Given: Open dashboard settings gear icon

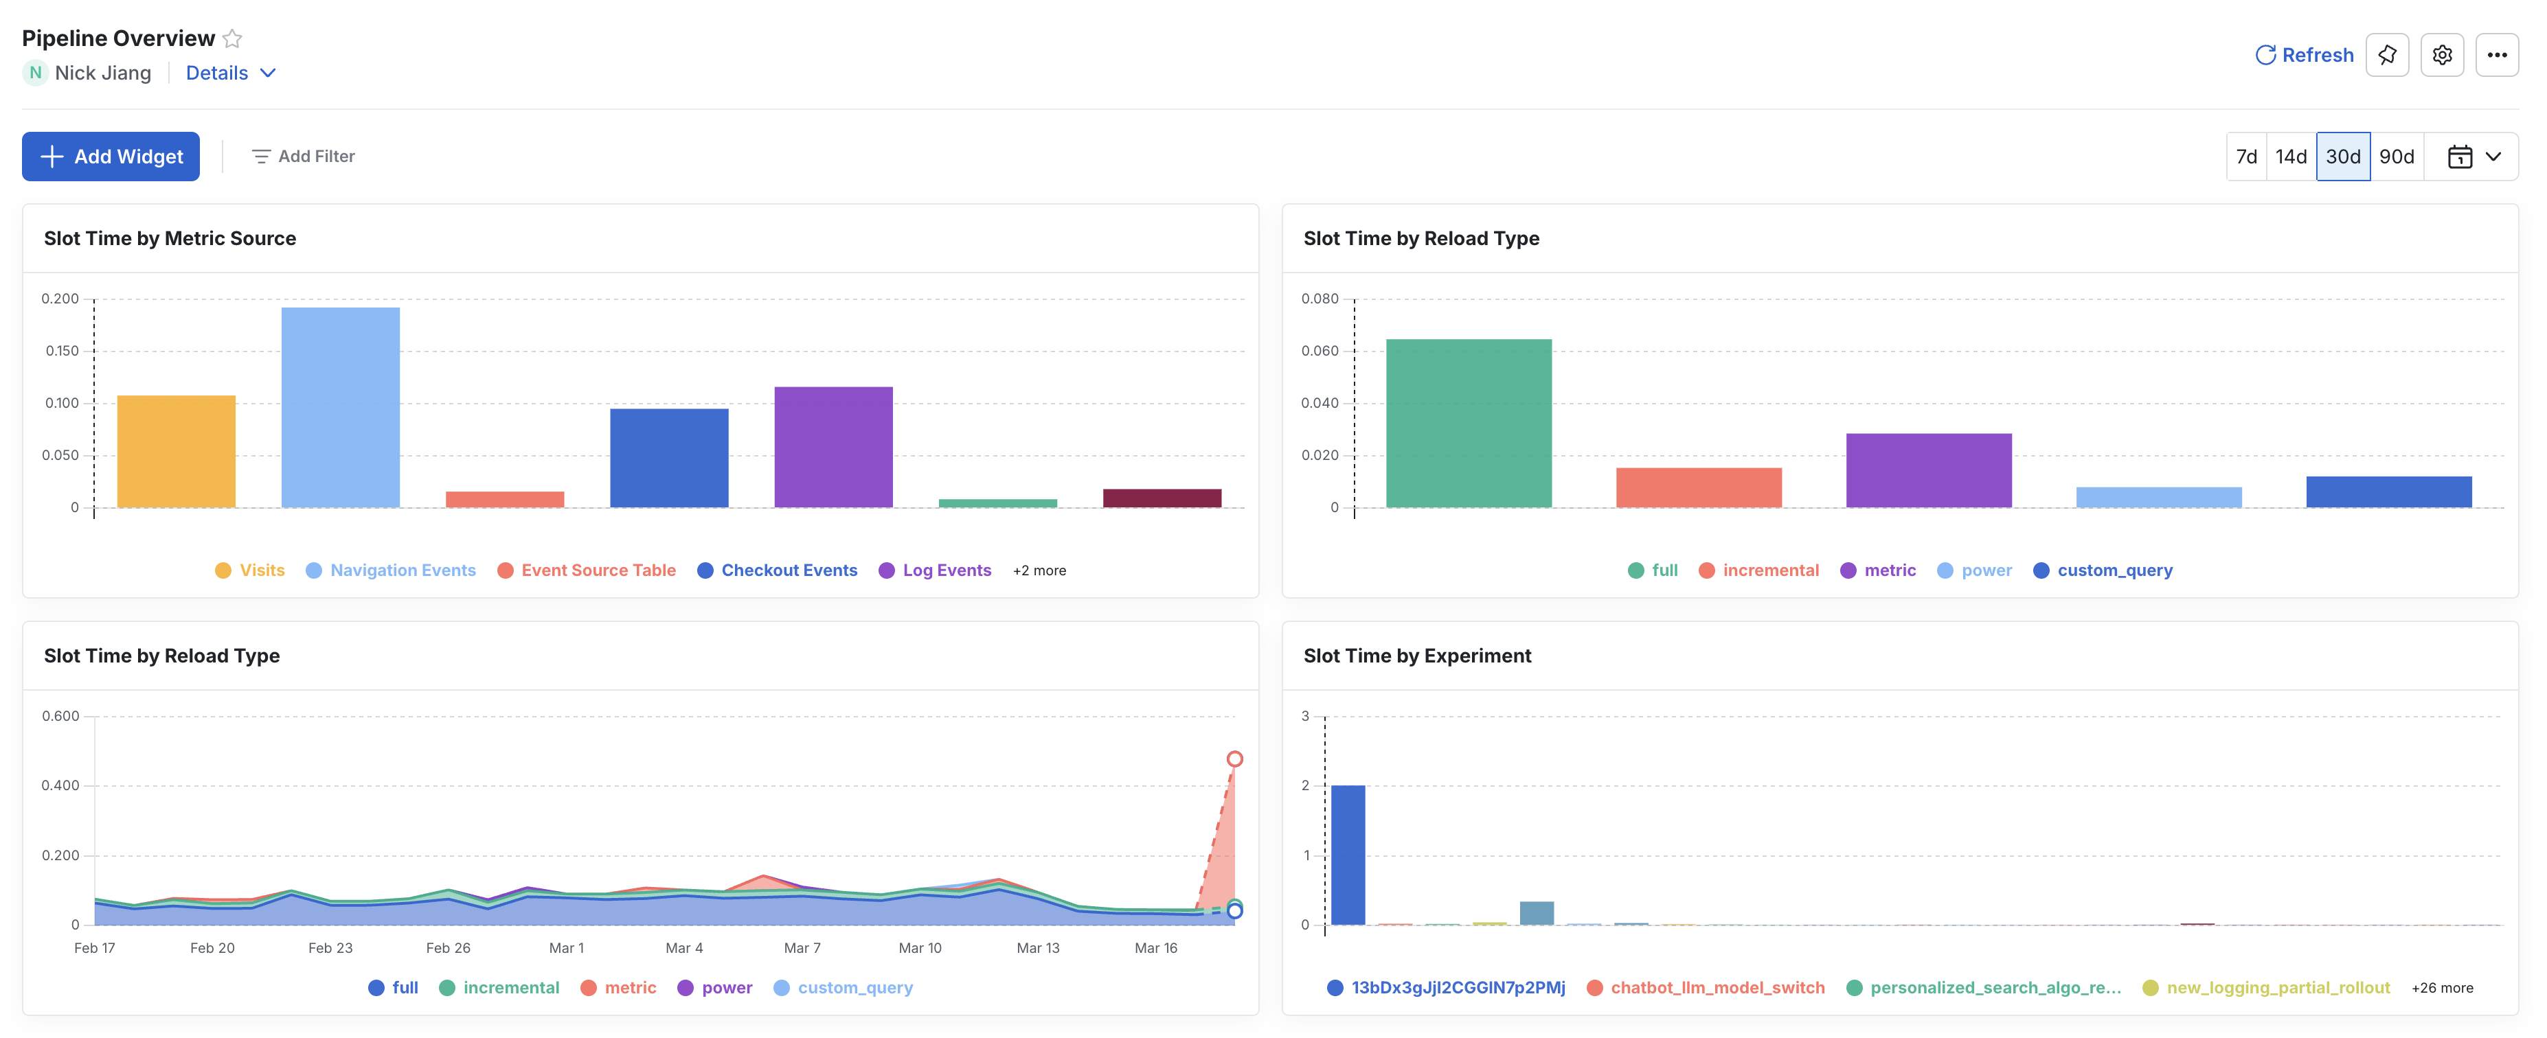Looking at the screenshot, I should 2441,56.
